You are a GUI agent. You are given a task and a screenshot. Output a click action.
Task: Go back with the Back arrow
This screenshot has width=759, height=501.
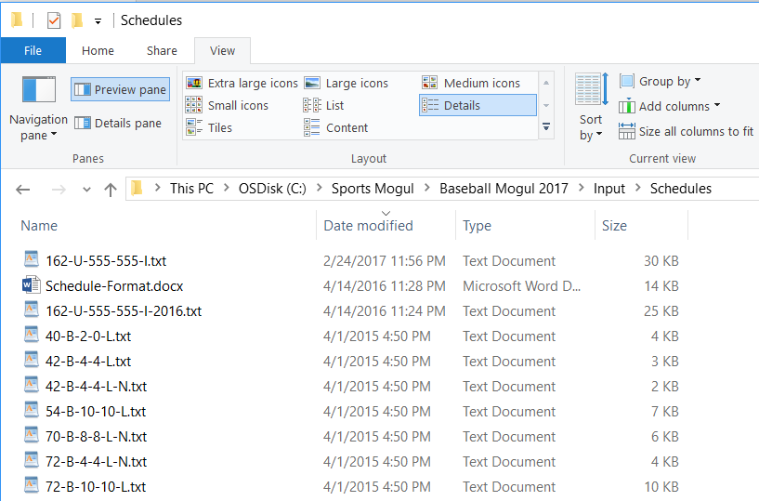point(22,190)
